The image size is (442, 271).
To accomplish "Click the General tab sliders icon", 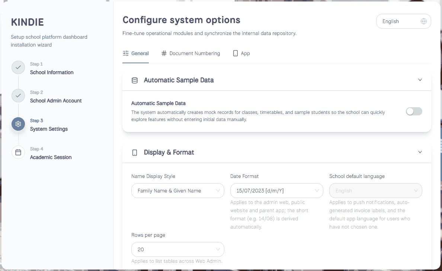I will click(x=126, y=53).
